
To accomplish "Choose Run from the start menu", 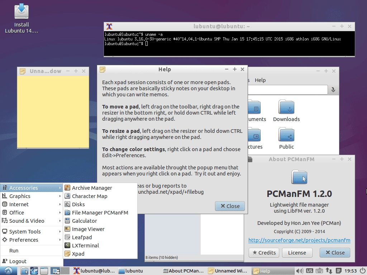I will coord(32,250).
